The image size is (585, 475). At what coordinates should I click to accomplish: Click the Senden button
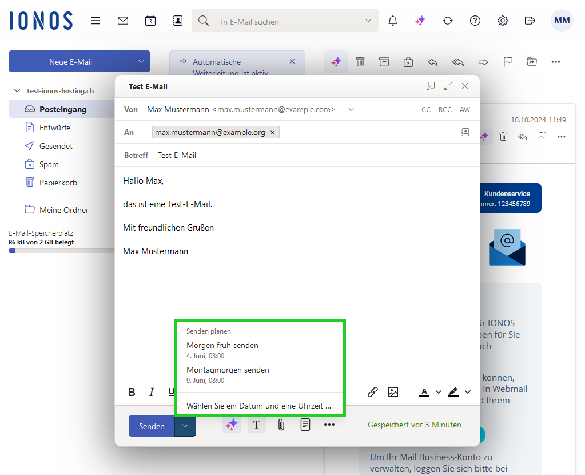[x=152, y=426]
